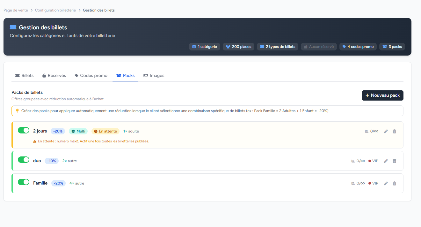Viewport: 421px width, 227px height.
Task: Go to the Réservés tab
Action: point(54,76)
